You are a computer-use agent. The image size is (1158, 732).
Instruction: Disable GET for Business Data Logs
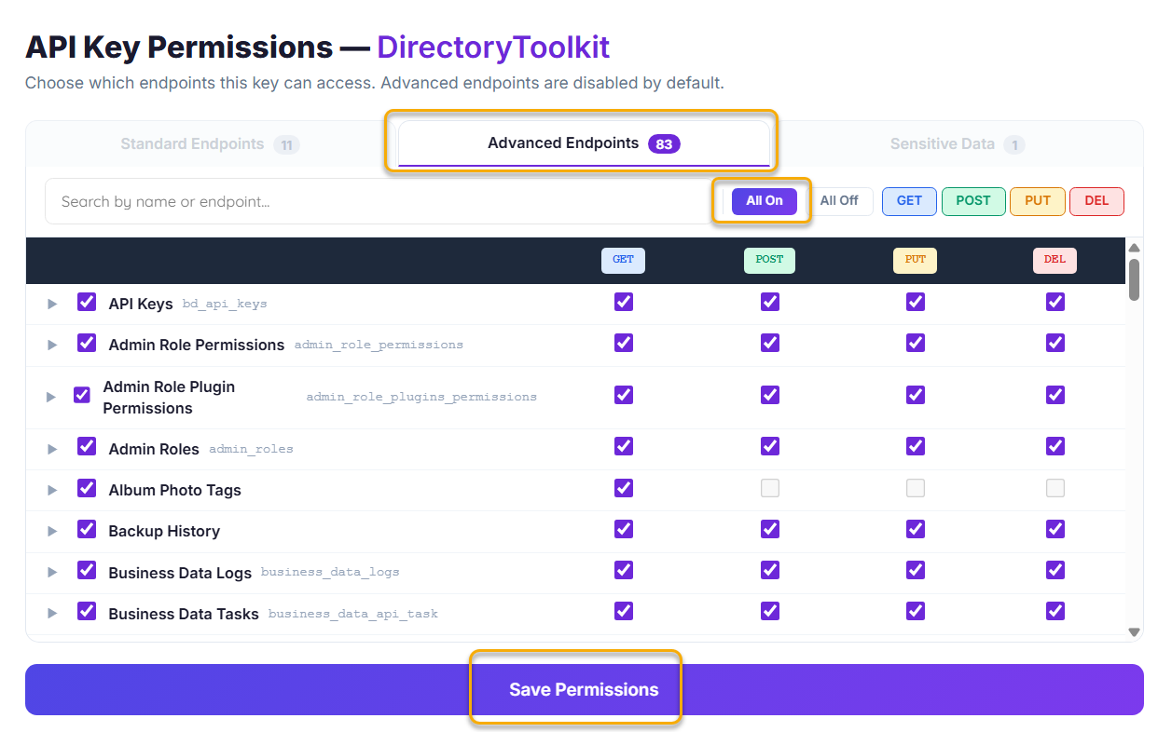click(x=624, y=570)
